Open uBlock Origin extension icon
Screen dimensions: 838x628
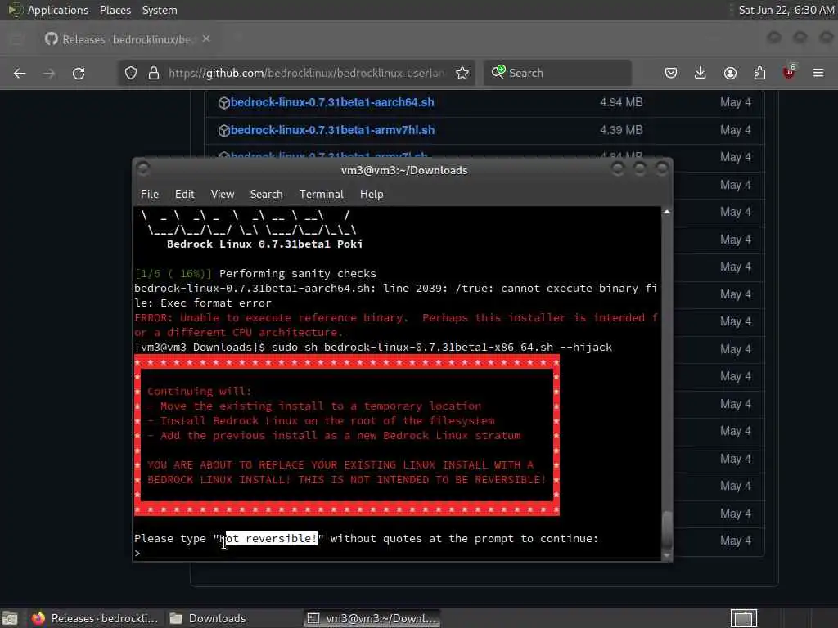[789, 72]
